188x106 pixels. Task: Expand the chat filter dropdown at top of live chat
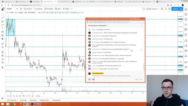point(98,26)
